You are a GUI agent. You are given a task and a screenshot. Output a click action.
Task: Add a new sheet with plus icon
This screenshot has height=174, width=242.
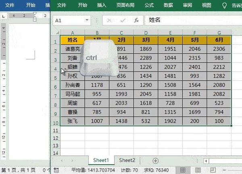coord(155,161)
